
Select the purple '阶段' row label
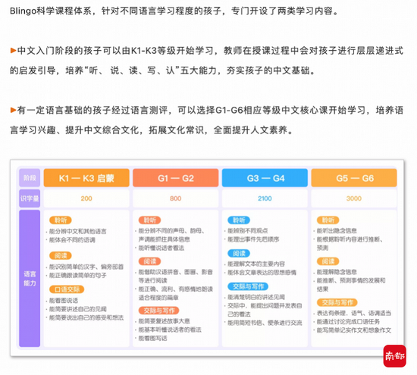[x=30, y=178]
